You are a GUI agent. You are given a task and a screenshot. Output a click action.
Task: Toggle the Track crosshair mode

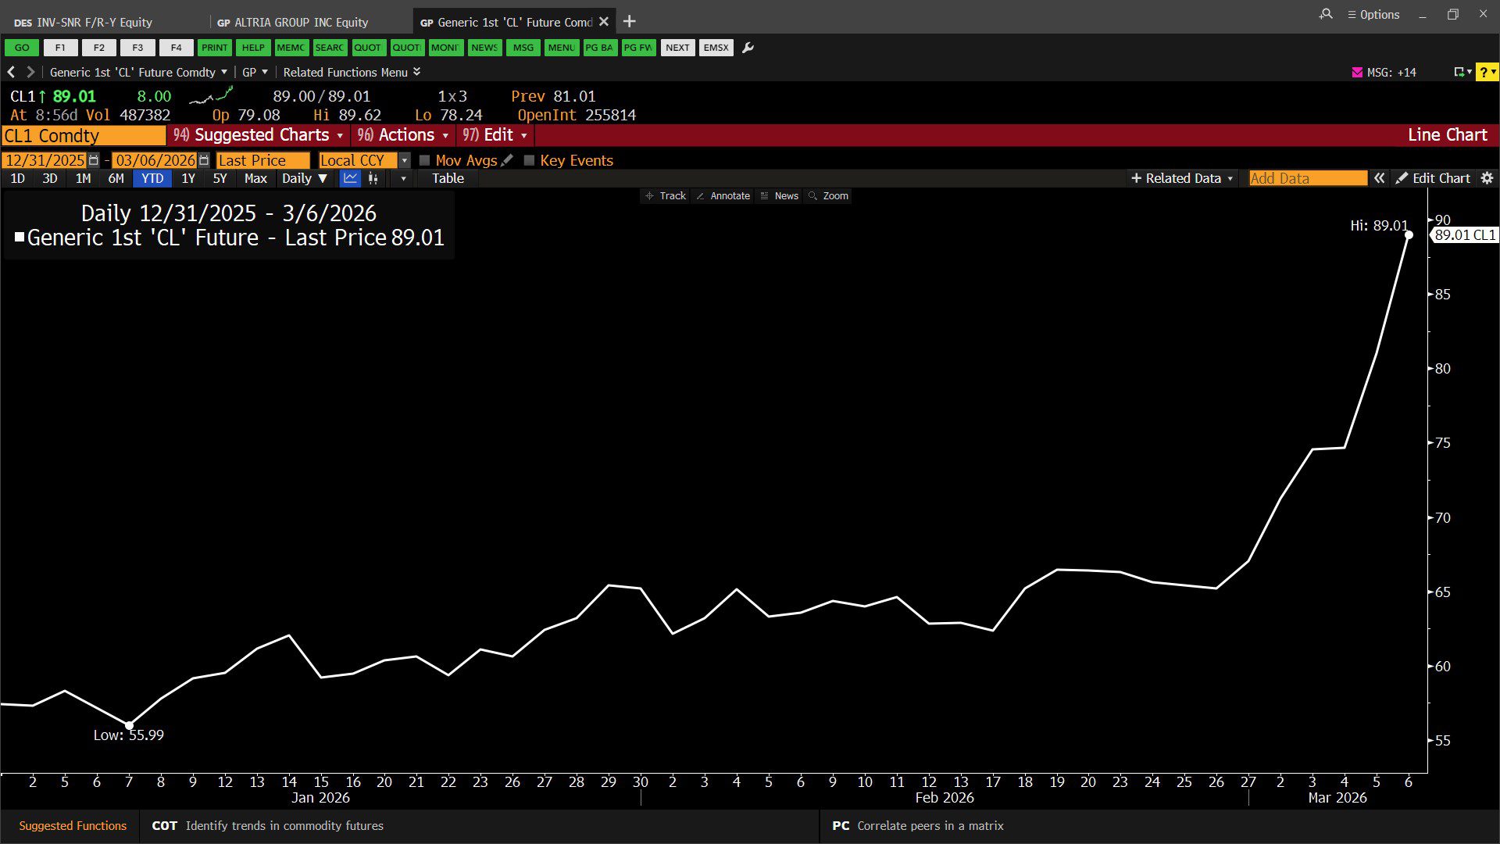[x=666, y=196]
